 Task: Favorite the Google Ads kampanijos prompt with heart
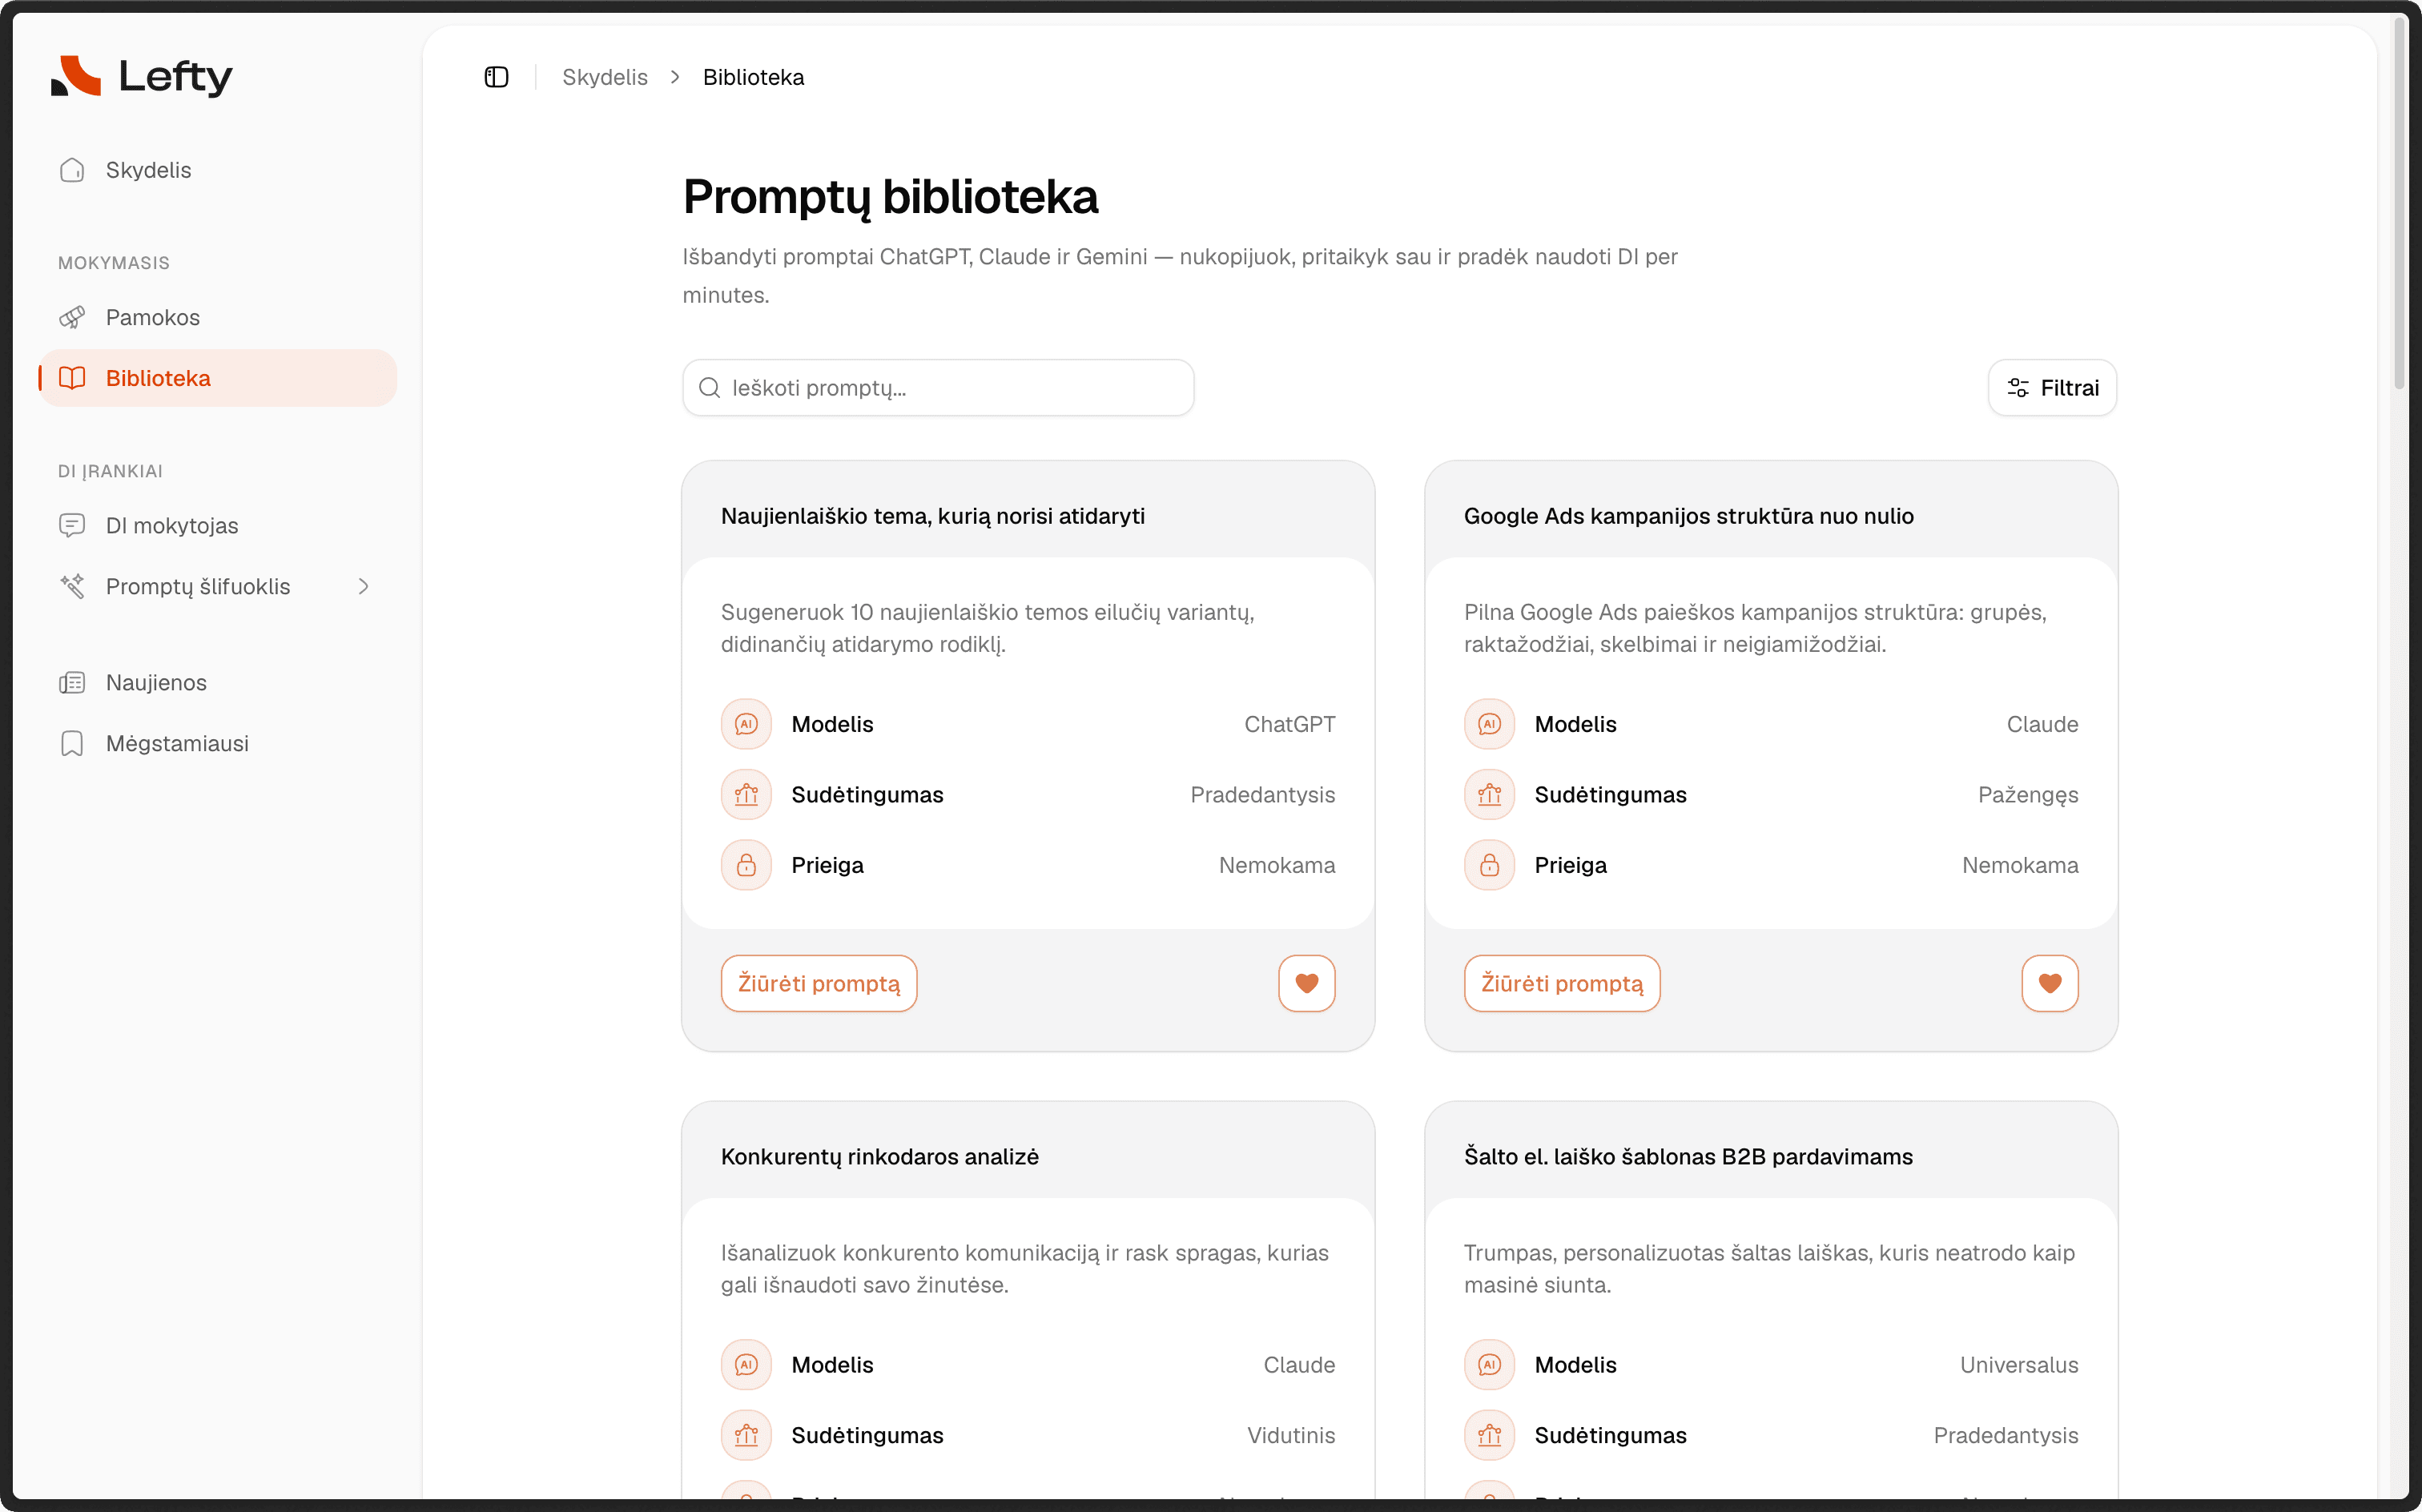(x=2049, y=983)
